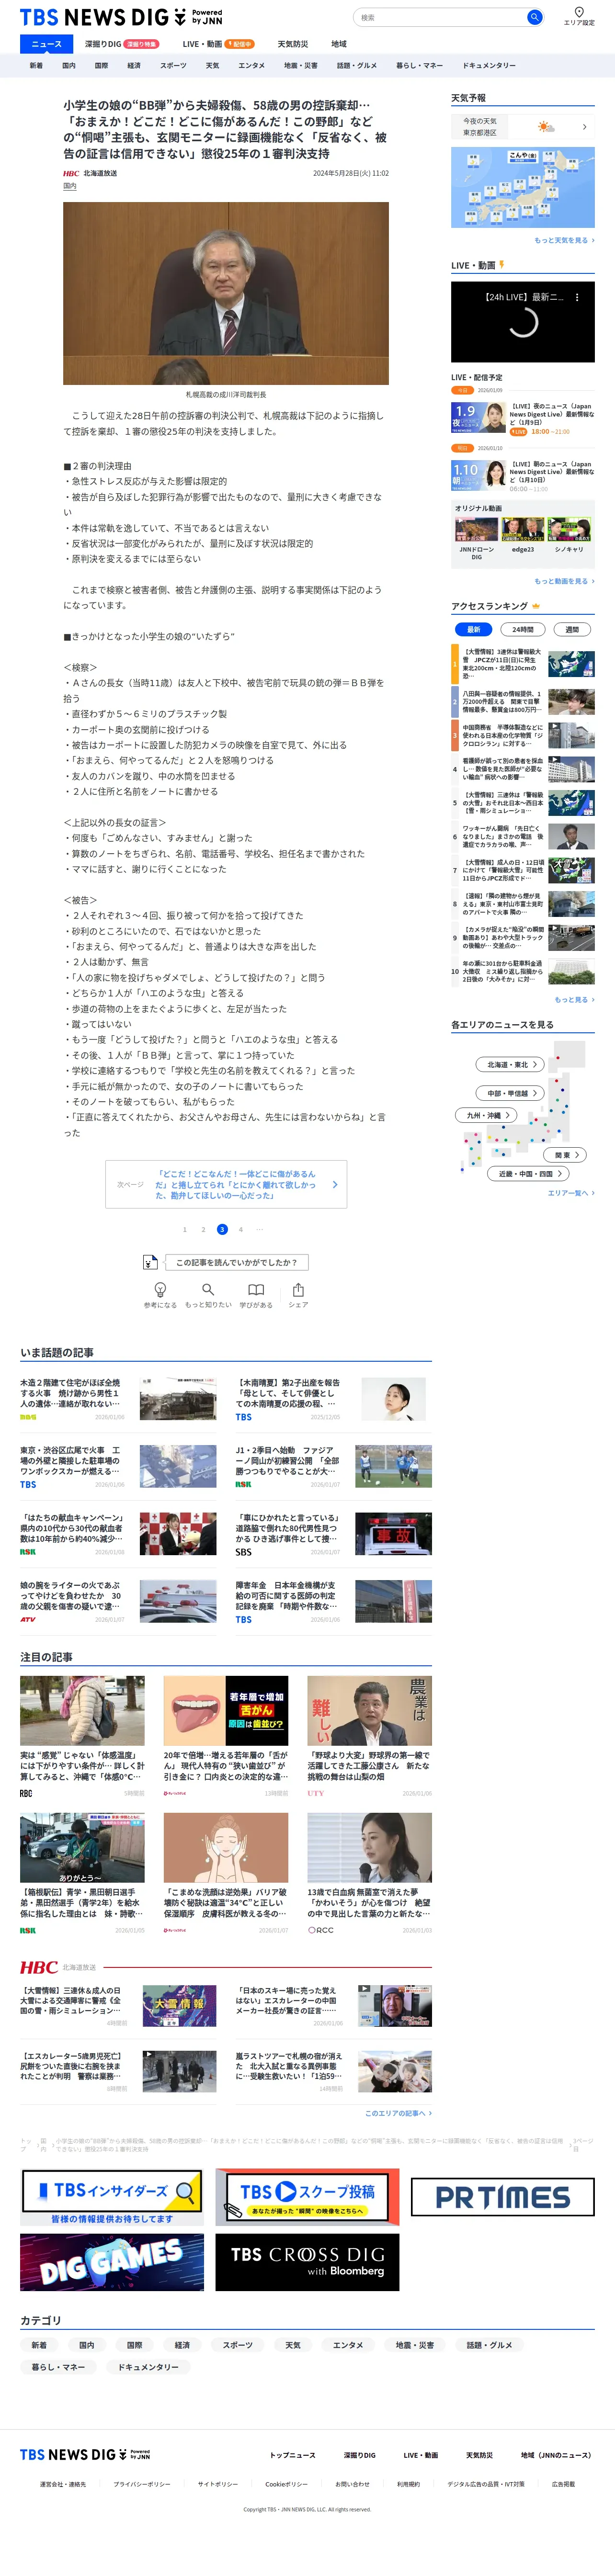Click the crown icon next to アクセスランキング
Viewport: 615px width, 2576px height.
[x=536, y=606]
